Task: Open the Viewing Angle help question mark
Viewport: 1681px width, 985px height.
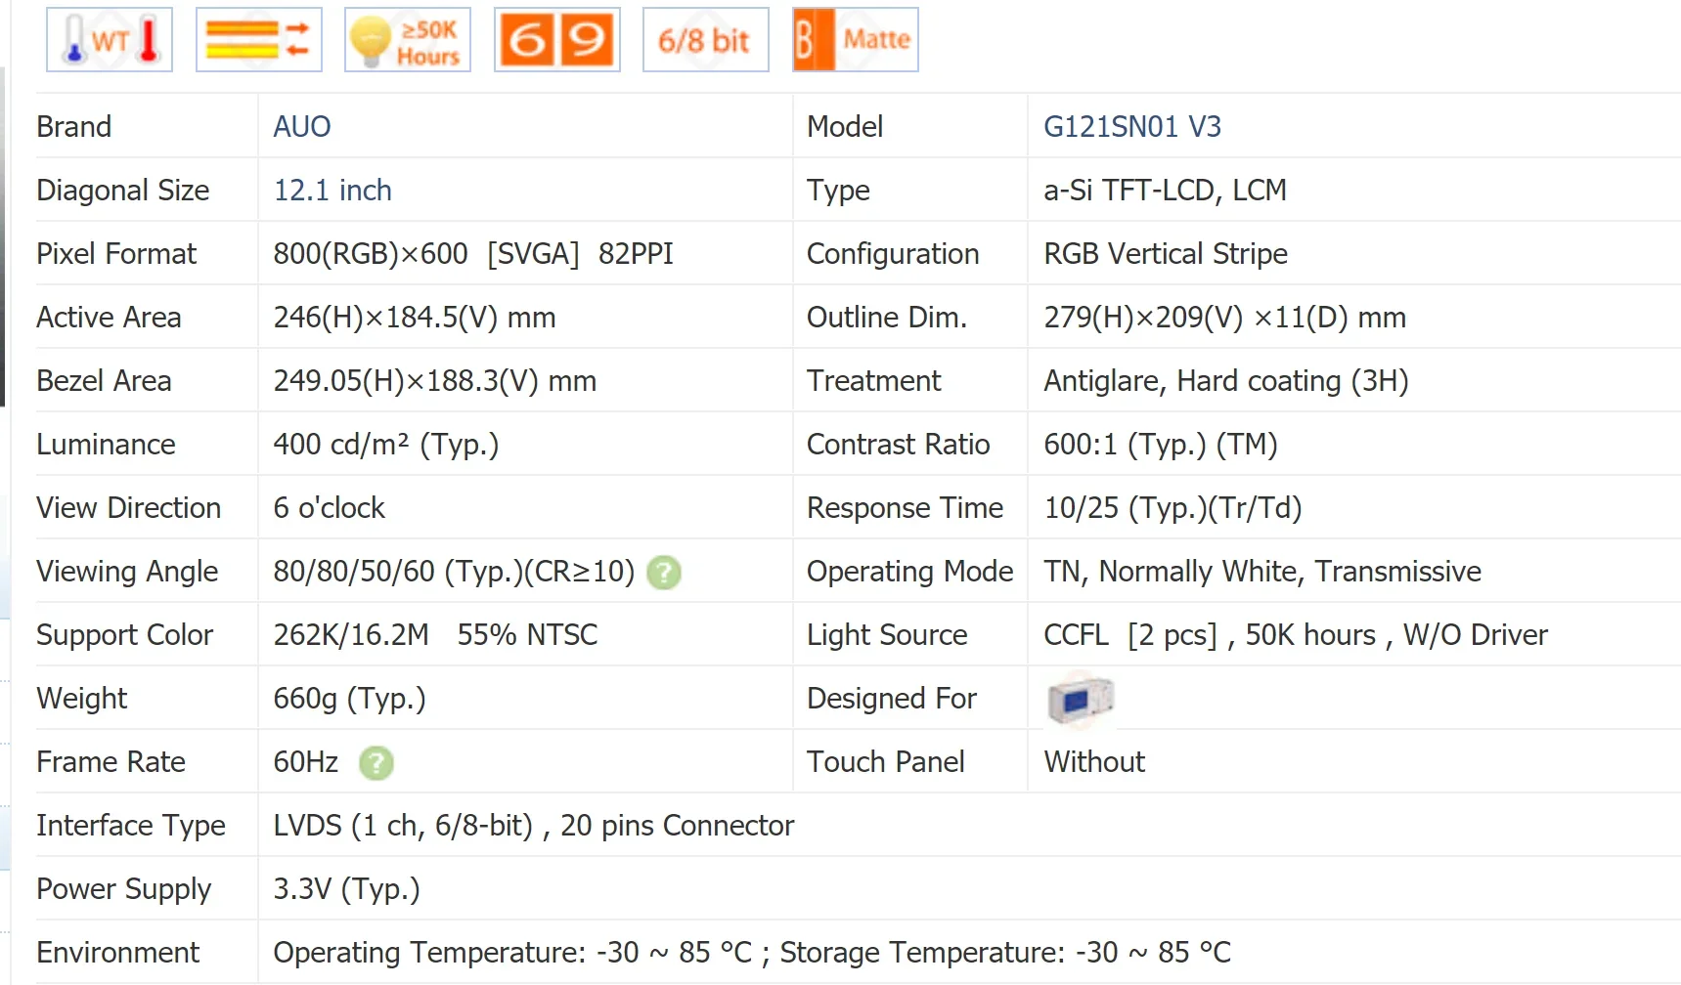Action: pos(665,573)
